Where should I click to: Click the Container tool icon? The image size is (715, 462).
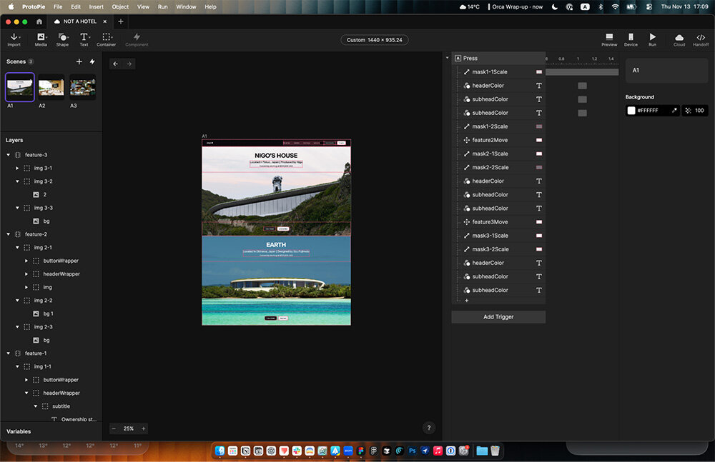[x=106, y=36]
